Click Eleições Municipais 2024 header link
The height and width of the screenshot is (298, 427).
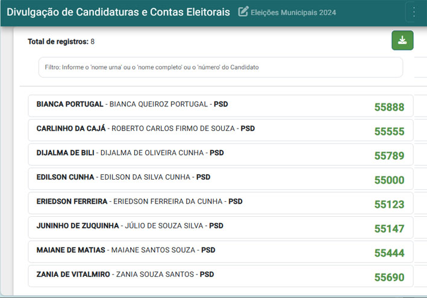293,13
